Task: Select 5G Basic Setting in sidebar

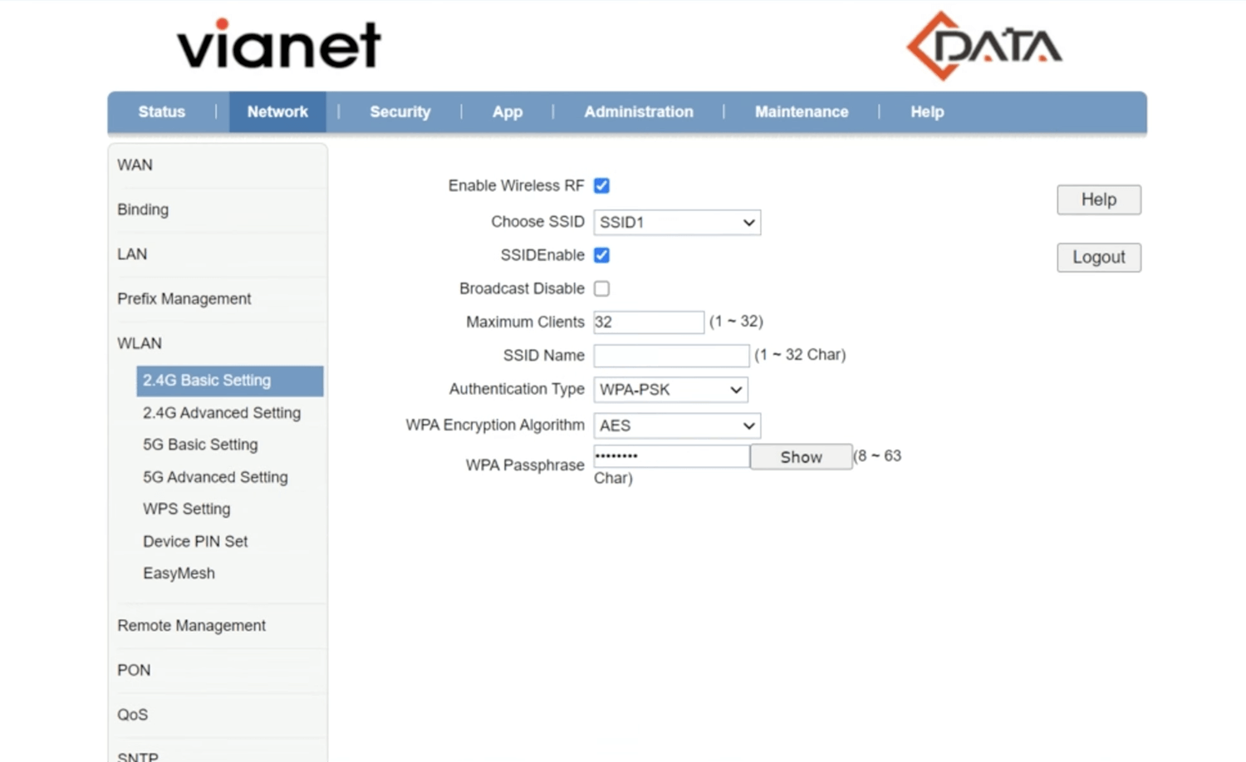Action: (200, 445)
